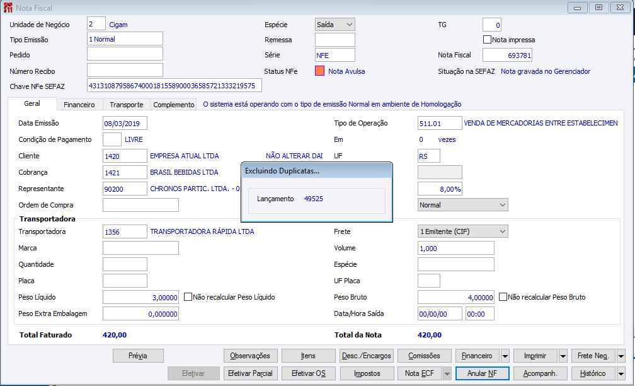Enable Não recalcular Peso Líquido
Image resolution: width=635 pixels, height=386 pixels.
click(x=188, y=297)
